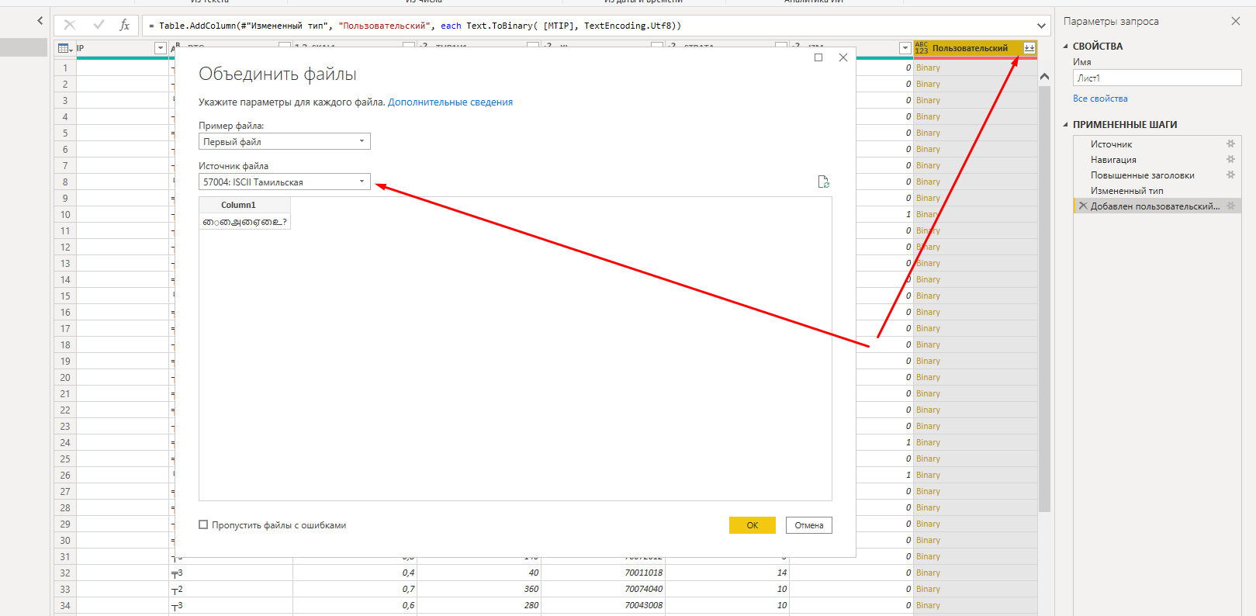Click the cell with value 0,4
Image resolution: width=1256 pixels, height=616 pixels.
tap(355, 573)
